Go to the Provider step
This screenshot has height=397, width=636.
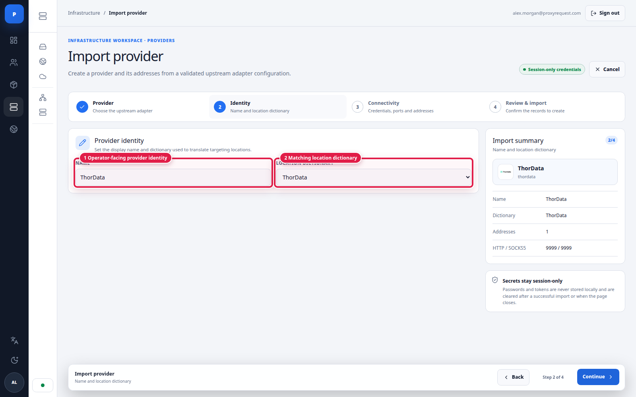pyautogui.click(x=140, y=107)
